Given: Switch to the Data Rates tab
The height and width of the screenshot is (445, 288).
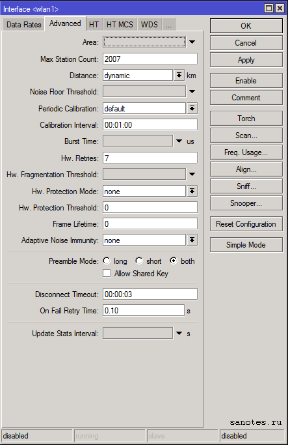Looking at the screenshot, I should (24, 25).
